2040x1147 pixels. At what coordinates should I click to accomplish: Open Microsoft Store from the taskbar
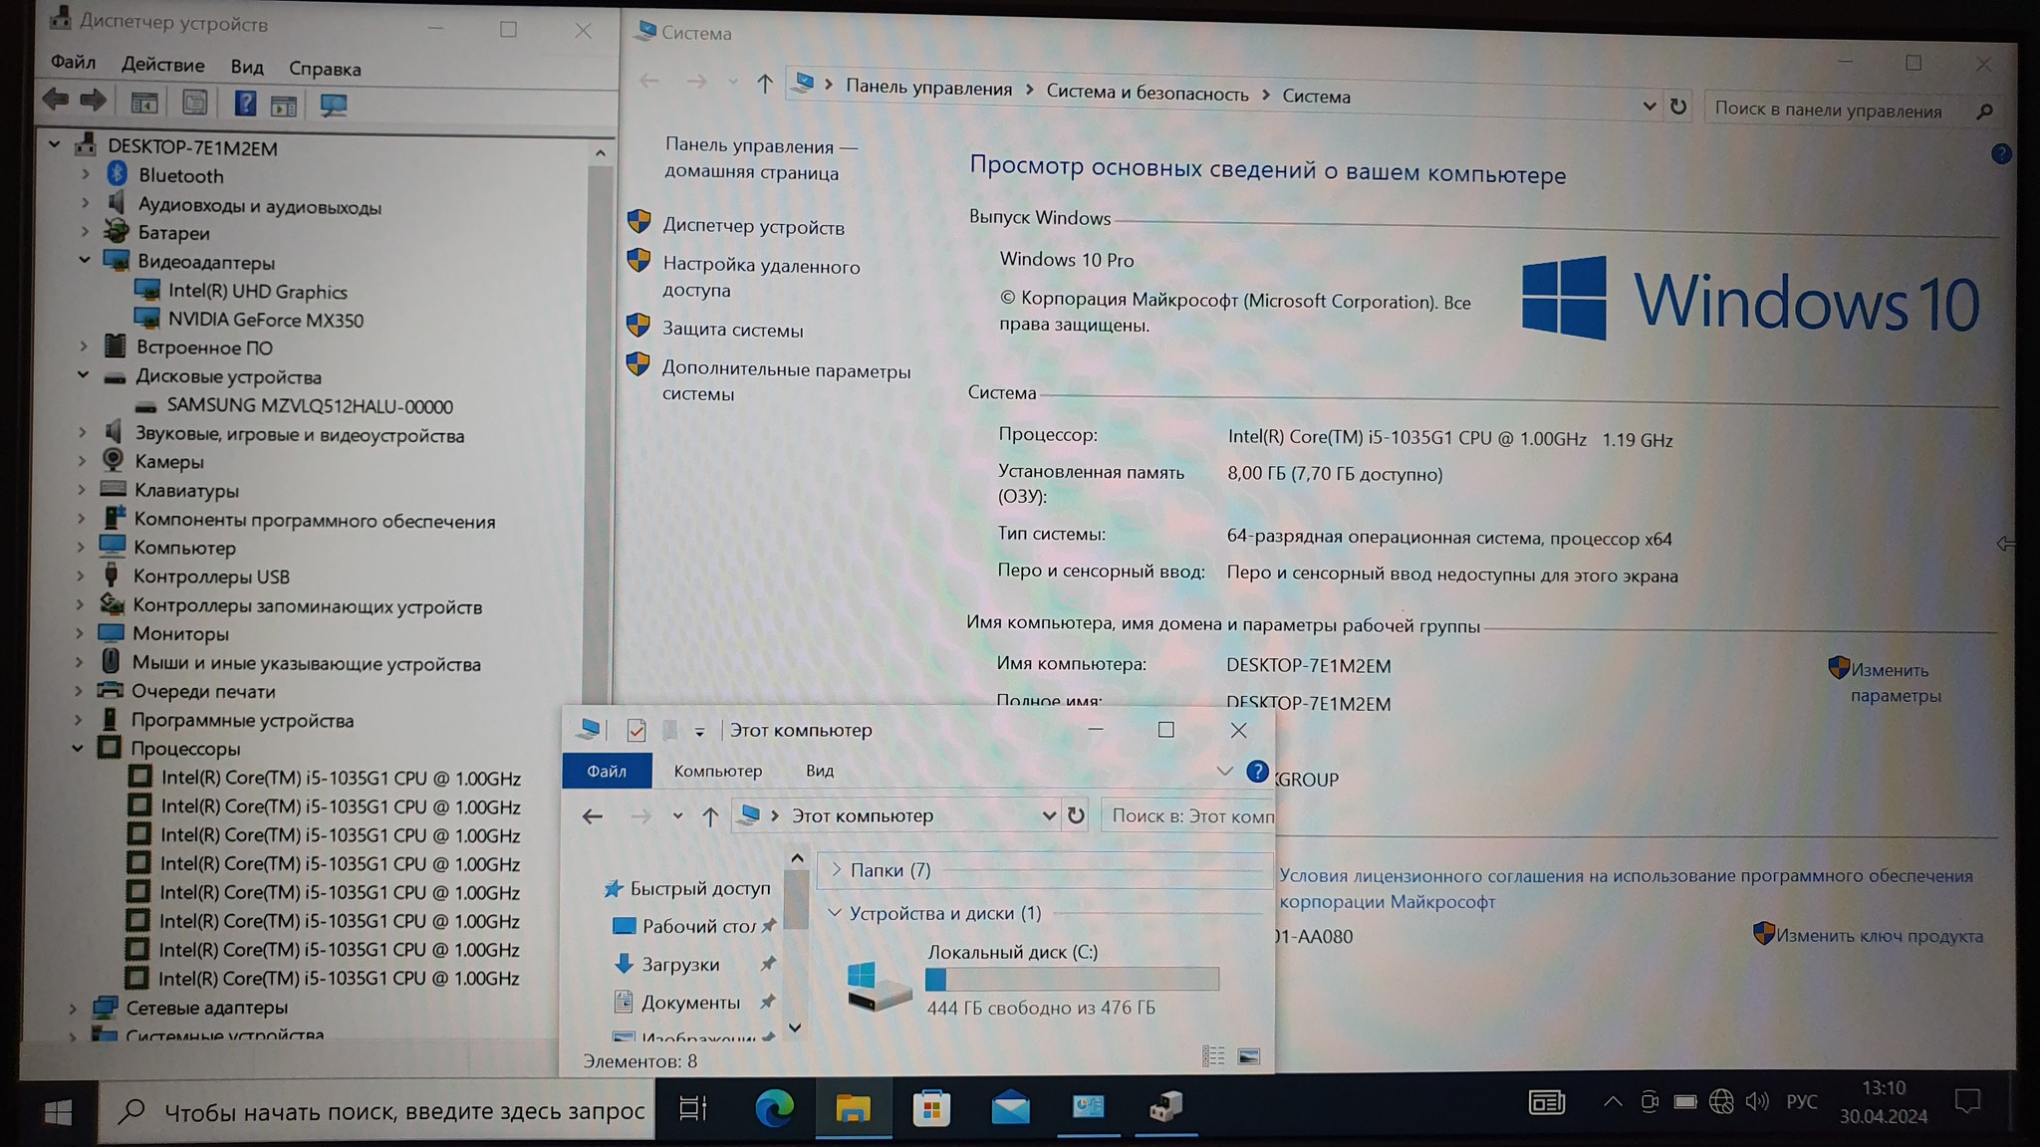click(931, 1107)
